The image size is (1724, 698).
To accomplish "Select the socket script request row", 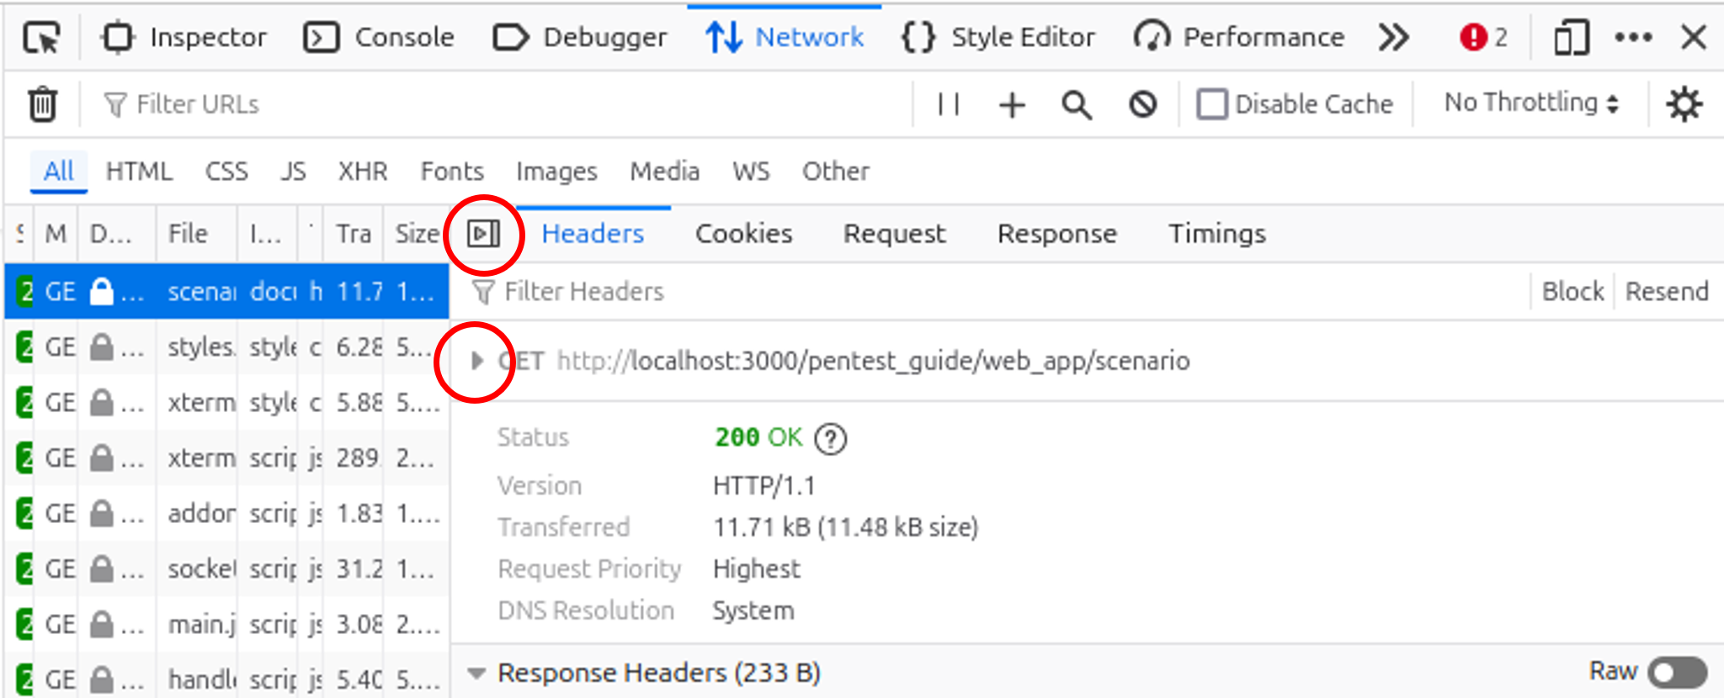I will pos(226,569).
